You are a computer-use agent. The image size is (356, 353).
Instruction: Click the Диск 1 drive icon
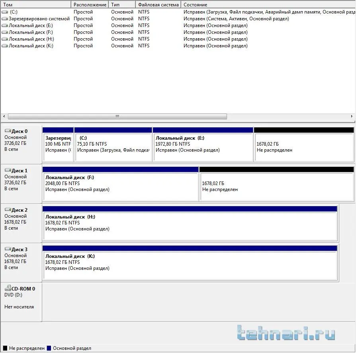coord(8,170)
